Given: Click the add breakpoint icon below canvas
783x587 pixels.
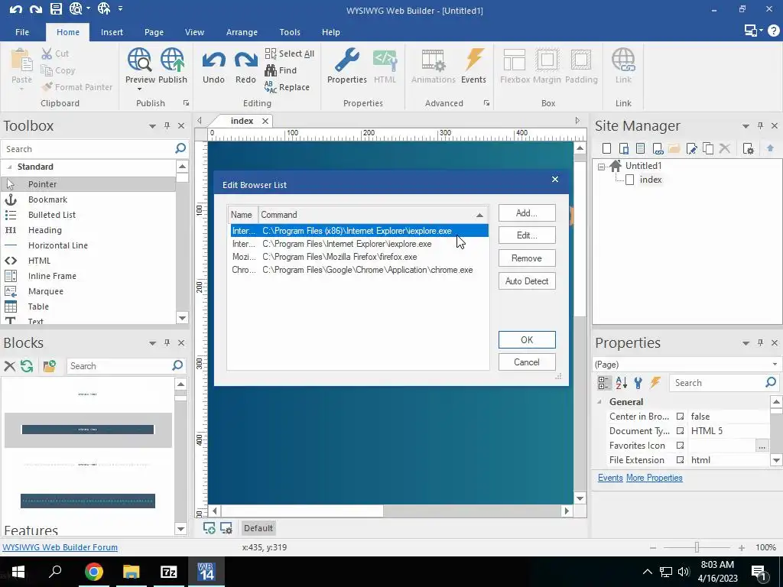Looking at the screenshot, I should click(x=210, y=528).
